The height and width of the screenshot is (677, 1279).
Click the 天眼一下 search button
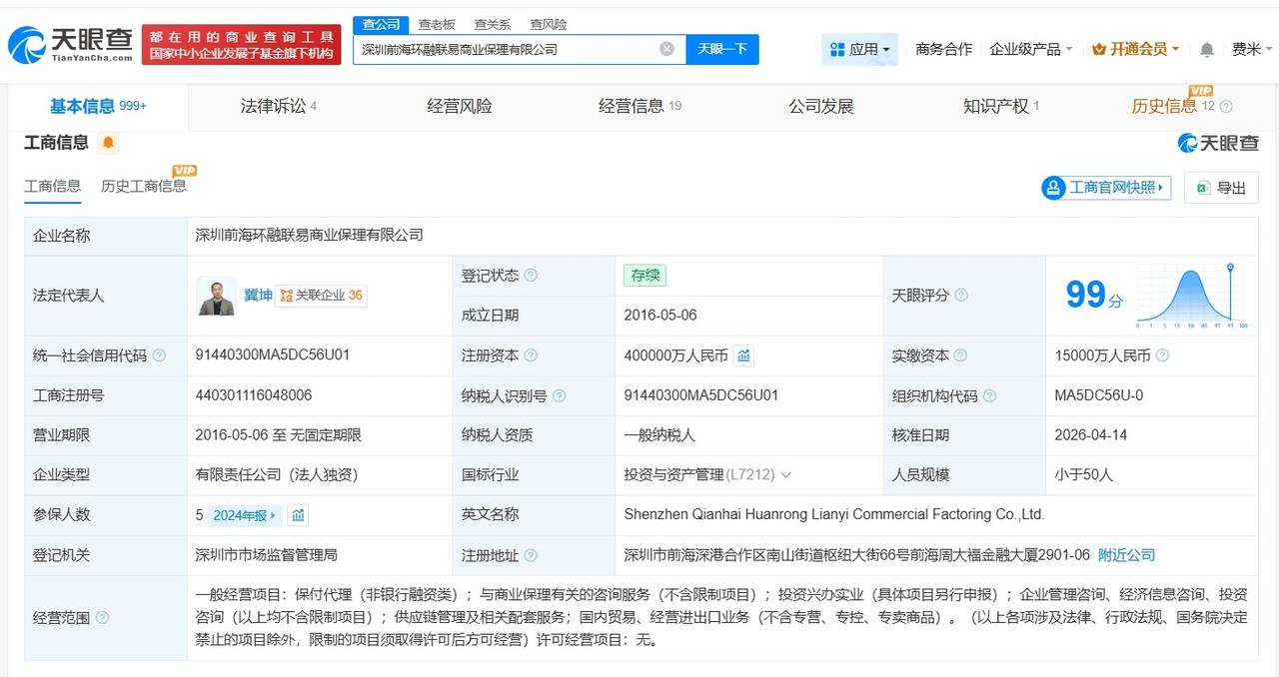click(722, 49)
